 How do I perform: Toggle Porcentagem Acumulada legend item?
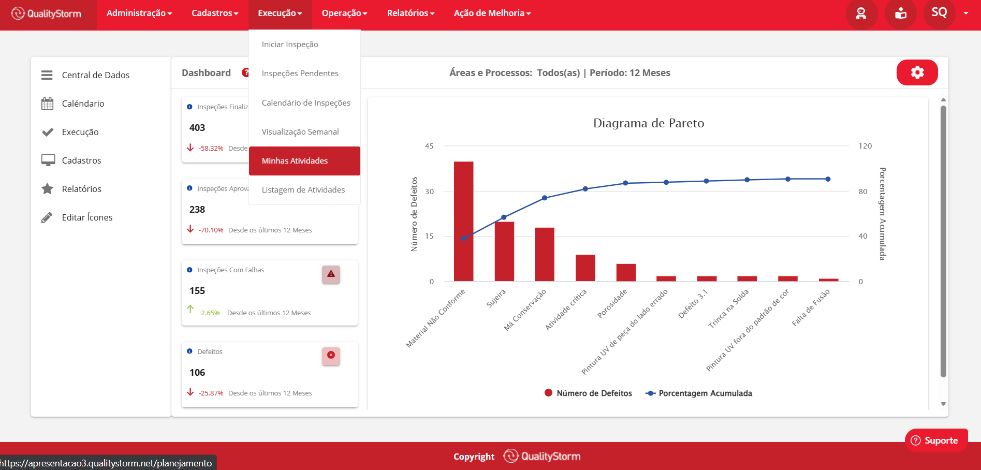[699, 393]
